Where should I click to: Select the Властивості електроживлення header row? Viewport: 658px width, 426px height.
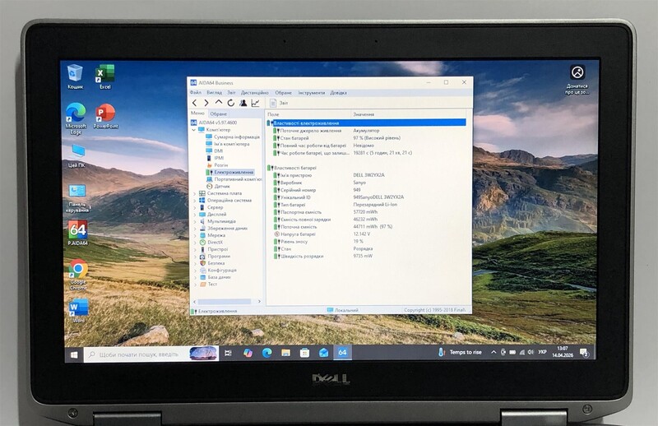click(366, 123)
